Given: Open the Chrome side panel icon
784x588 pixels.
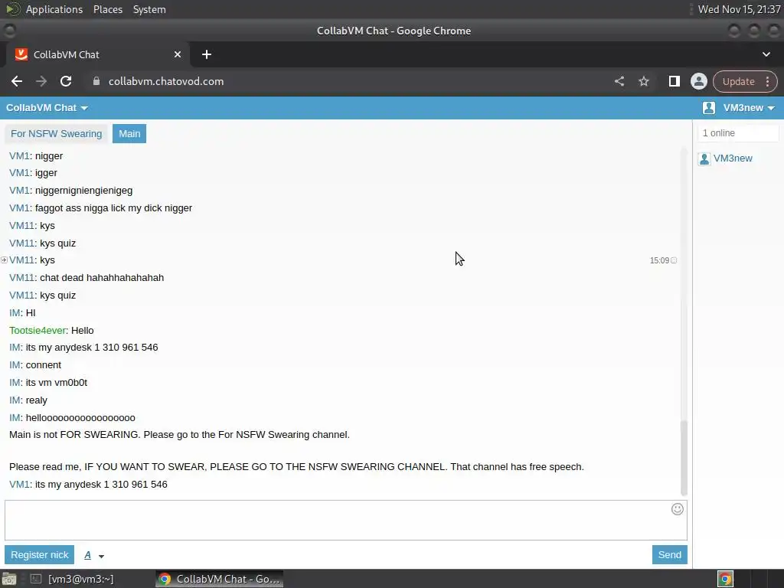Looking at the screenshot, I should 674,81.
